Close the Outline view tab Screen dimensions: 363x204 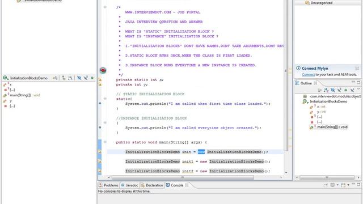tap(315, 83)
